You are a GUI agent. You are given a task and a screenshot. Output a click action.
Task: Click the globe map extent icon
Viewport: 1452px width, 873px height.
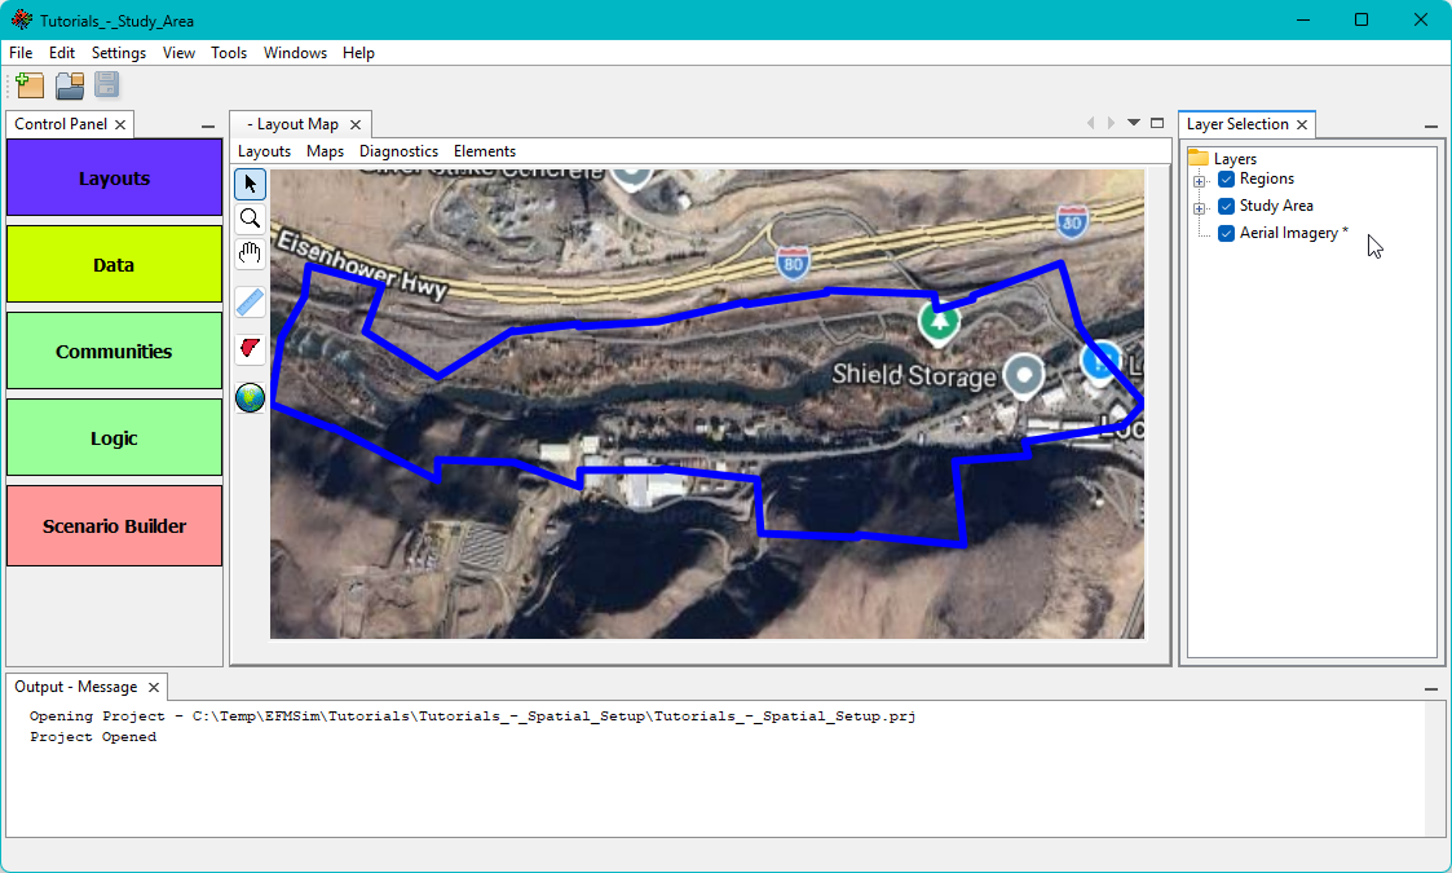(x=250, y=398)
